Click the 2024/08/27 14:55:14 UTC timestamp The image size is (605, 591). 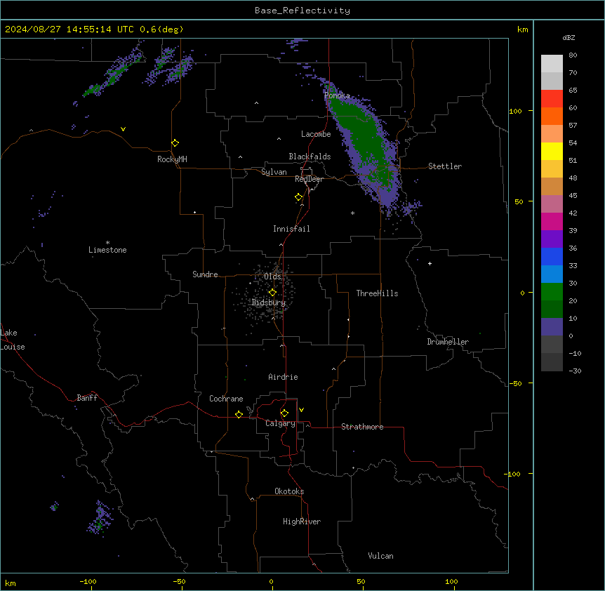click(69, 29)
